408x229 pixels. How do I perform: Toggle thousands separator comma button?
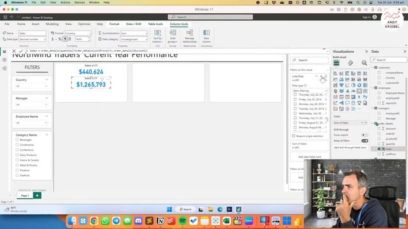(65, 39)
